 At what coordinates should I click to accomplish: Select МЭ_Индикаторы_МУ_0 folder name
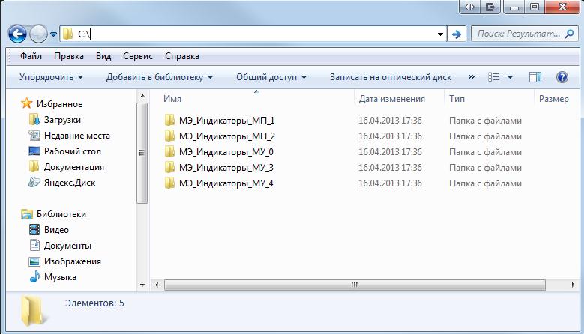pos(226,152)
